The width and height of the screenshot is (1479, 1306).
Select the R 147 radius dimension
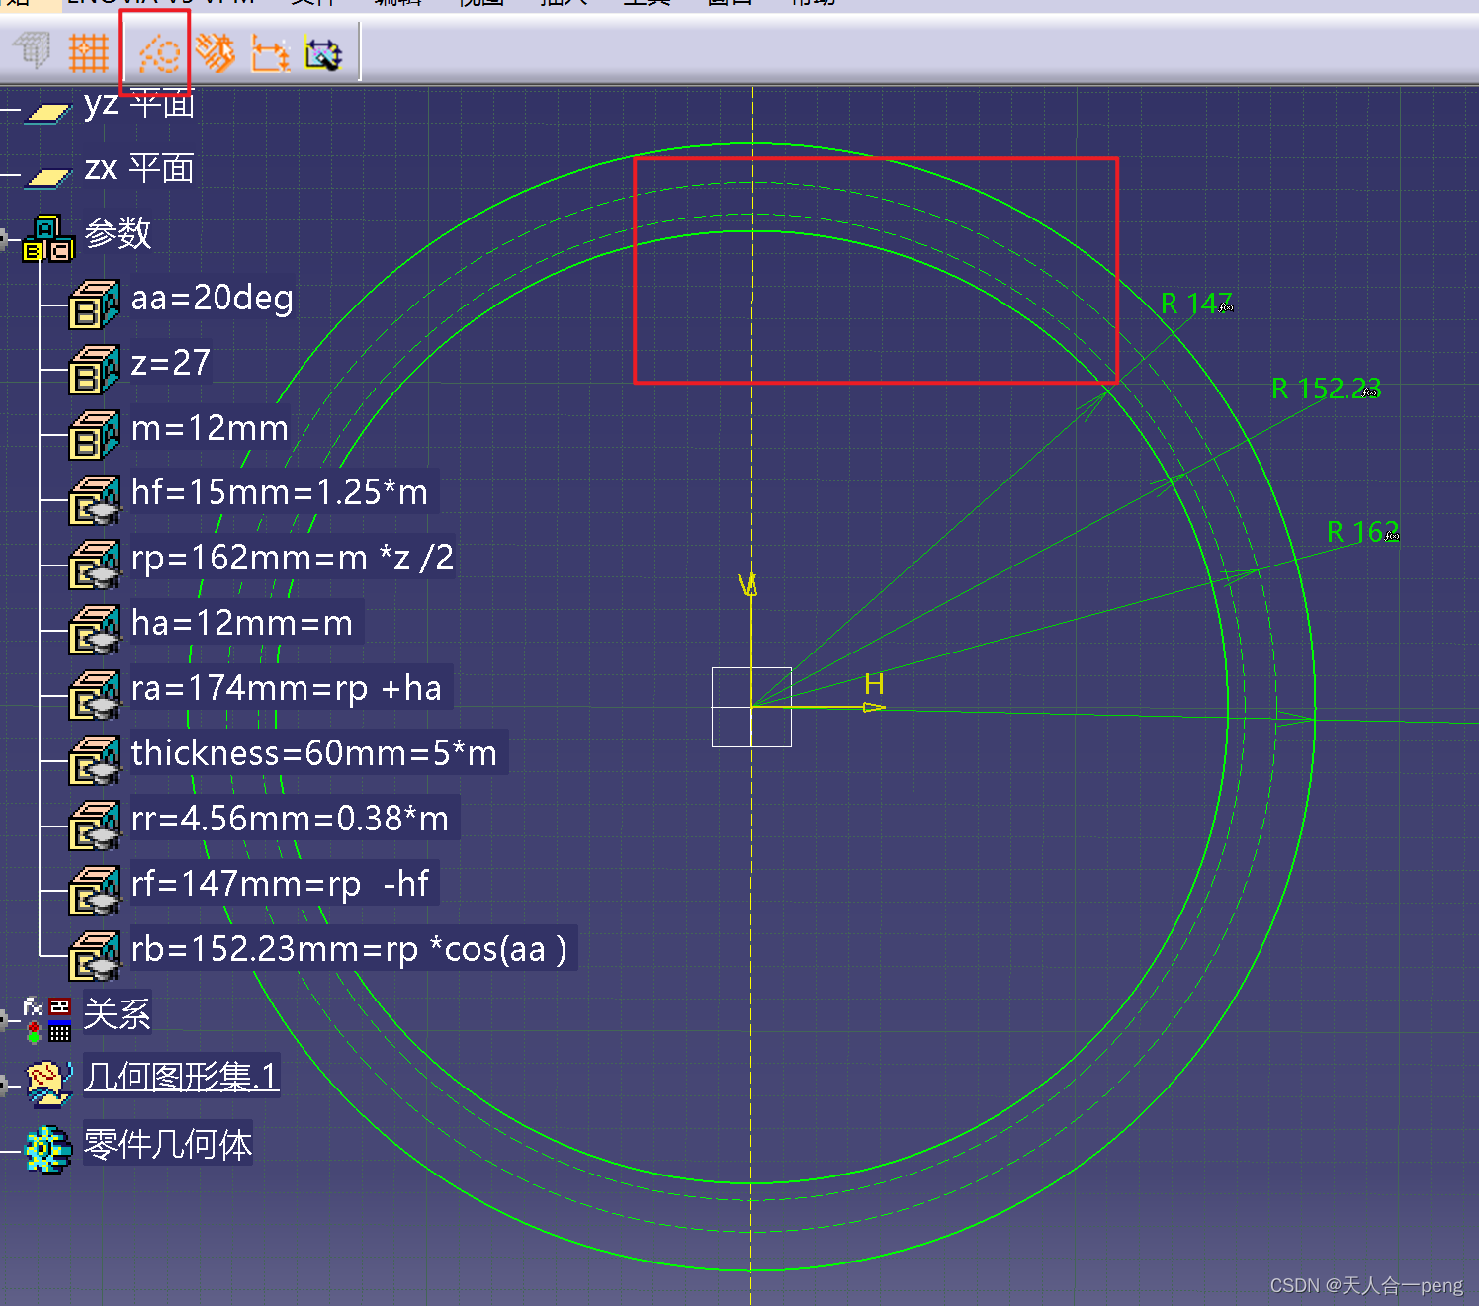pos(1194,304)
